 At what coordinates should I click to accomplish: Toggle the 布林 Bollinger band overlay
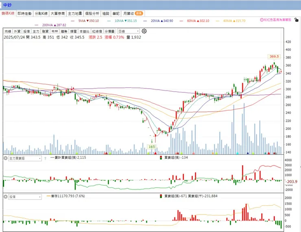tap(55, 31)
